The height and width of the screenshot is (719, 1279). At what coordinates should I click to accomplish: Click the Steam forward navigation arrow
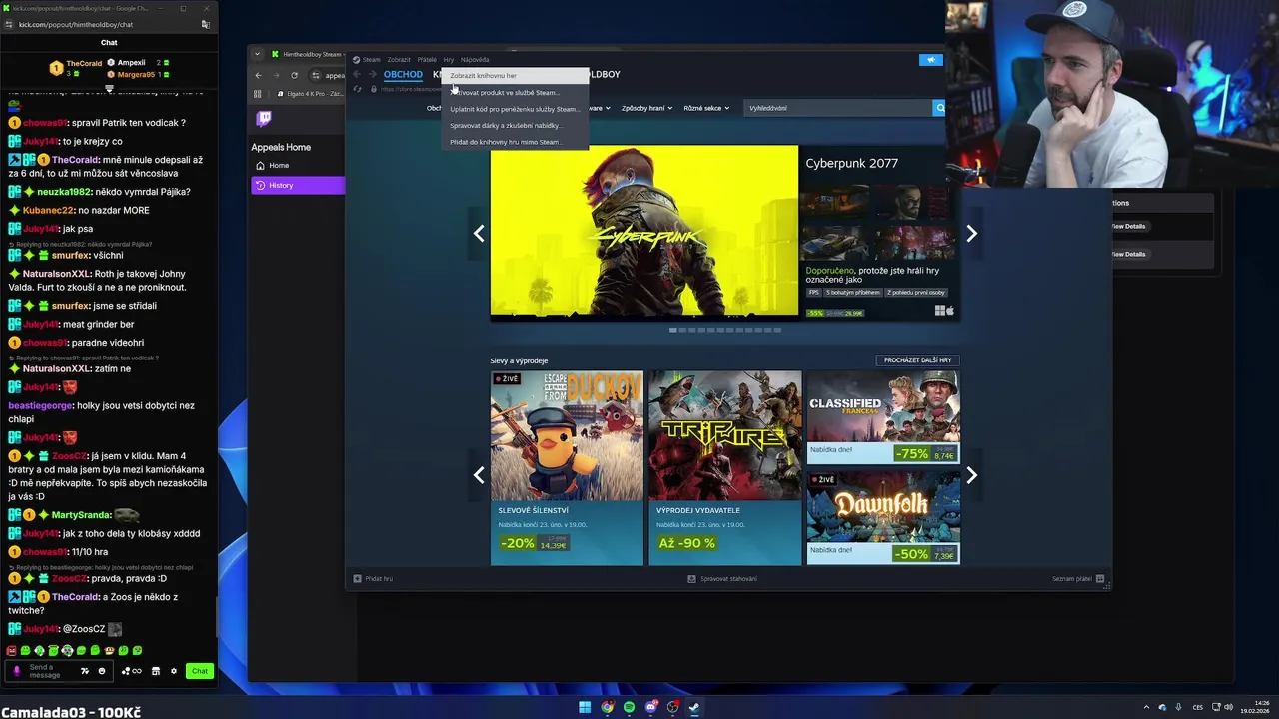[x=371, y=74]
